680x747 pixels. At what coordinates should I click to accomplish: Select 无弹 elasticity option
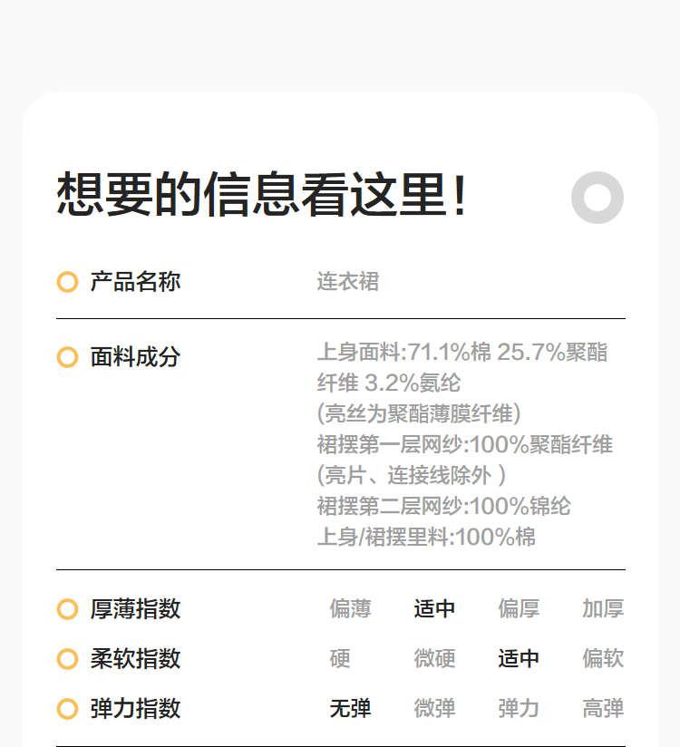click(350, 709)
